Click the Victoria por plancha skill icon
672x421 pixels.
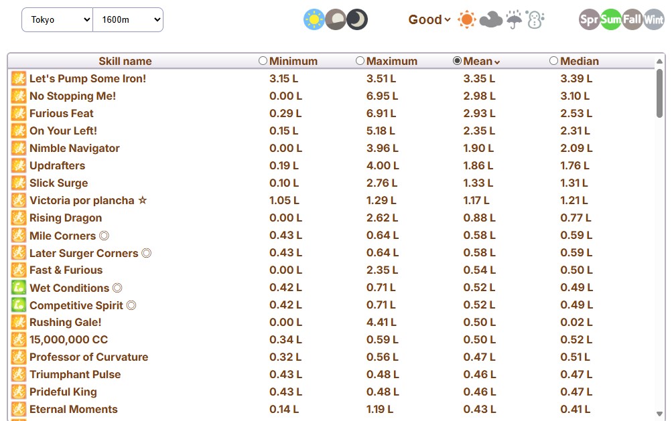coord(19,200)
